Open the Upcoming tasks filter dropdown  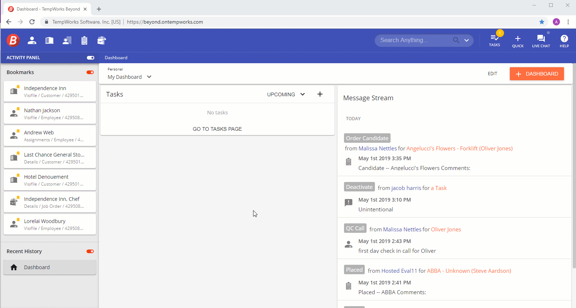(x=286, y=94)
